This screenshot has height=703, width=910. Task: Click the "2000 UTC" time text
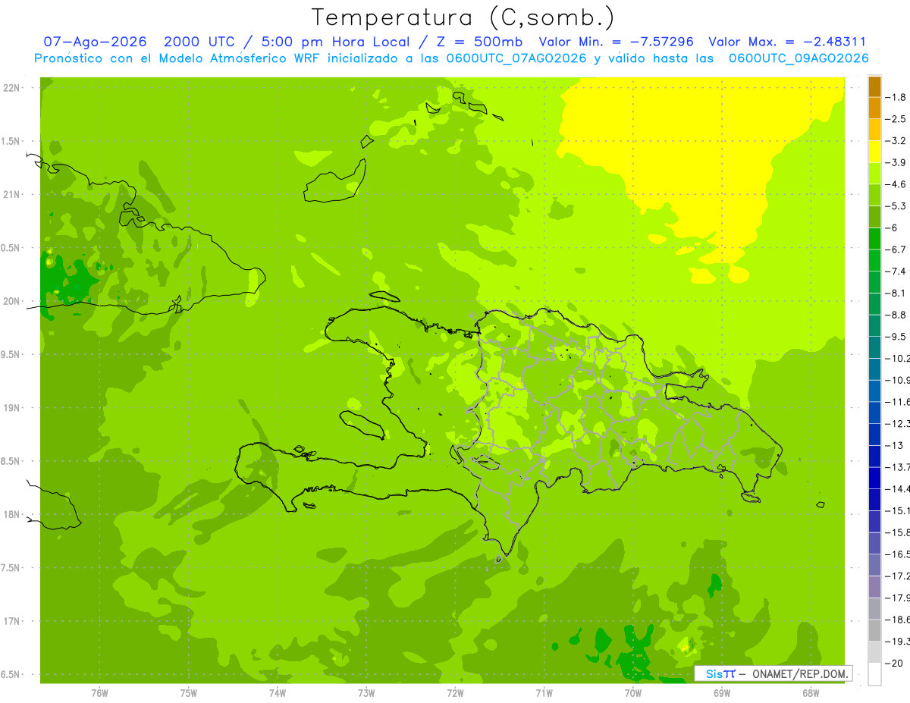200,42
